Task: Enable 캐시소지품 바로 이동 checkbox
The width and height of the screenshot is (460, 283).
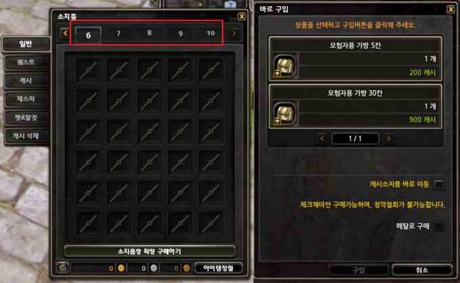Action: pos(438,184)
